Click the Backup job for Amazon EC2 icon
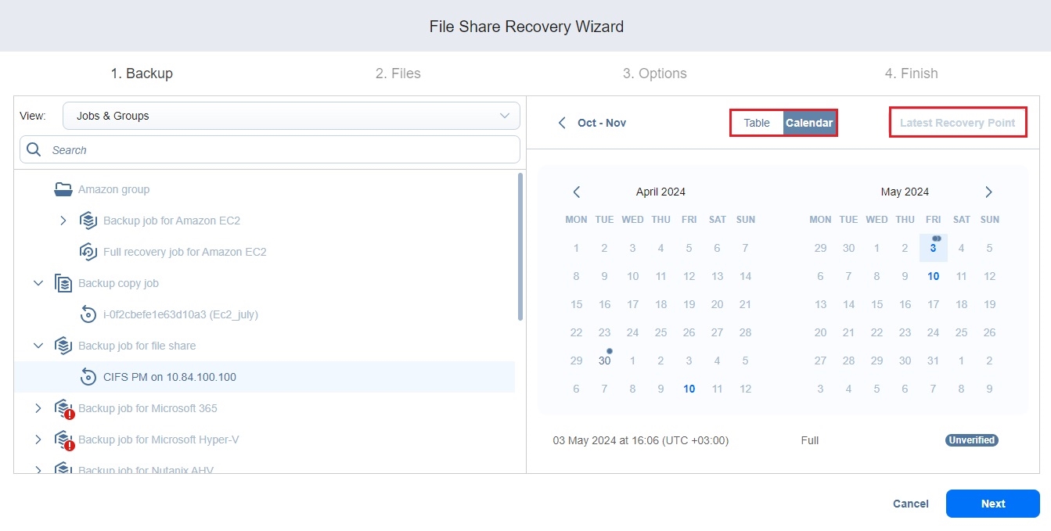 pyautogui.click(x=88, y=221)
